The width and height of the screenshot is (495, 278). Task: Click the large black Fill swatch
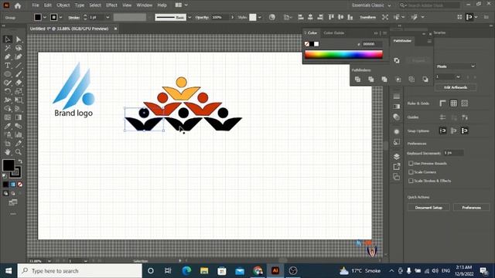click(9, 165)
